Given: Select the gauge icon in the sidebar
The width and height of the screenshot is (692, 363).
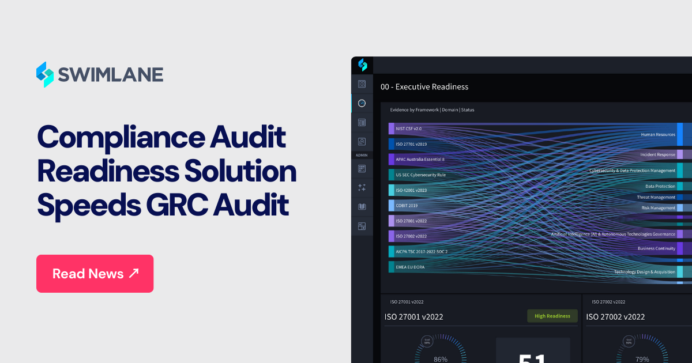Looking at the screenshot, I should pos(362,103).
